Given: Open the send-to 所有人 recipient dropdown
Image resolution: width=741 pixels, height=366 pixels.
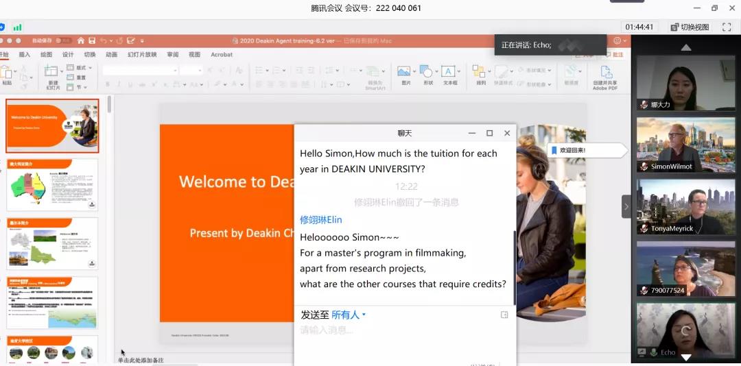Looking at the screenshot, I should [349, 315].
